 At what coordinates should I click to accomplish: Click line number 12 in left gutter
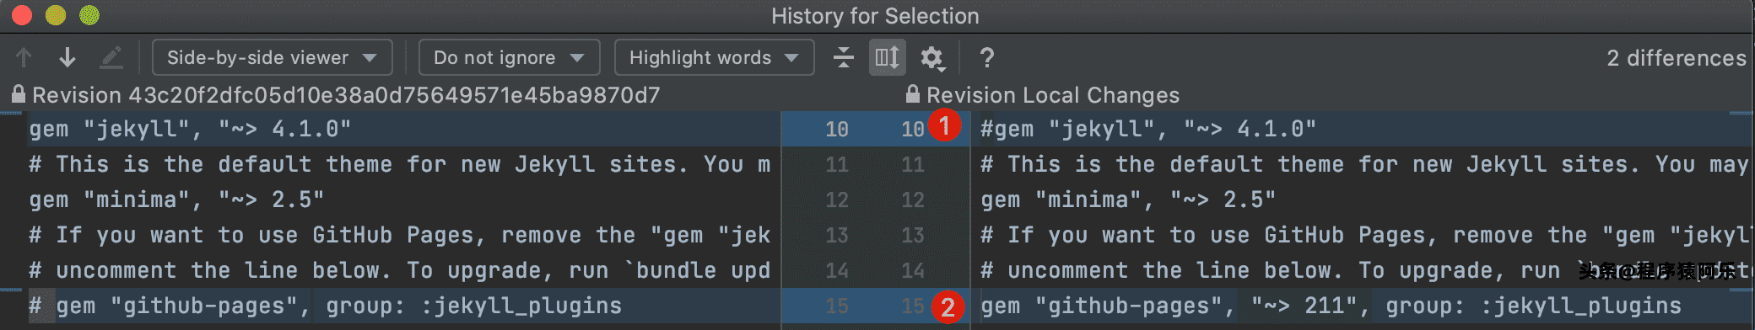click(x=836, y=200)
